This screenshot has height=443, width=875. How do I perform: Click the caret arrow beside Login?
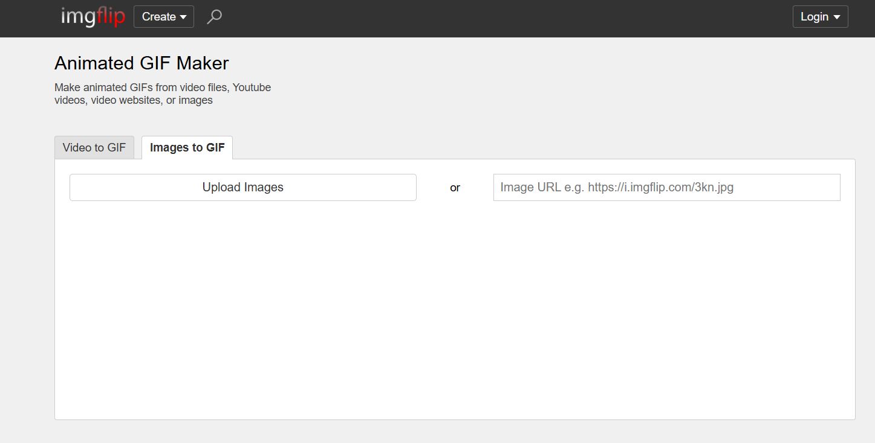837,18
